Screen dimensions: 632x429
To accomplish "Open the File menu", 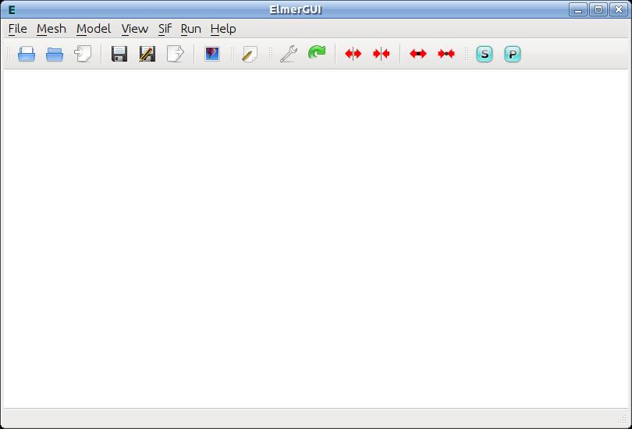I will pyautogui.click(x=18, y=29).
